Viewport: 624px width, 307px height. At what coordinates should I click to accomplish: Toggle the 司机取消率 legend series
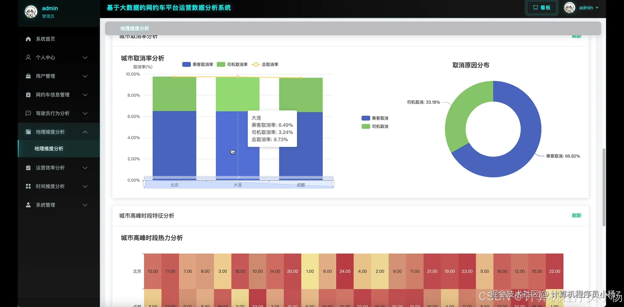point(232,64)
